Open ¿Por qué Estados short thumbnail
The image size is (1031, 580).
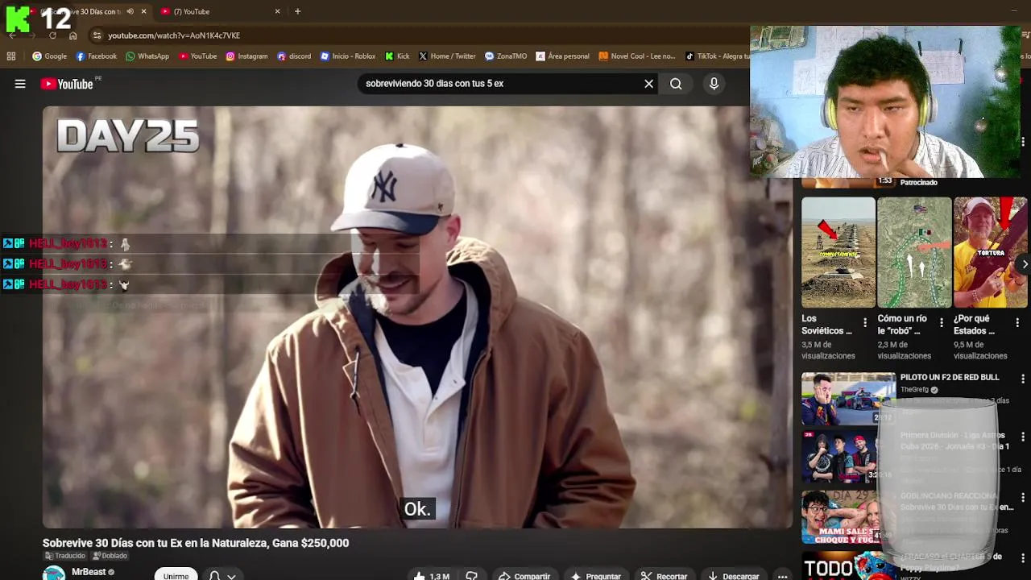click(x=990, y=252)
